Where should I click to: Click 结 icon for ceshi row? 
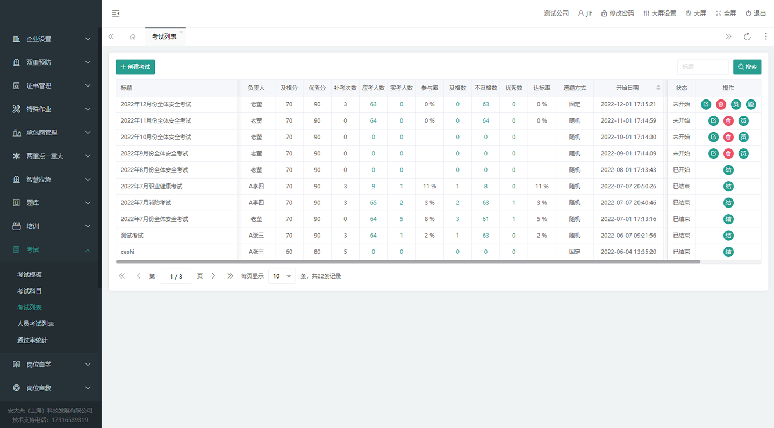click(728, 252)
